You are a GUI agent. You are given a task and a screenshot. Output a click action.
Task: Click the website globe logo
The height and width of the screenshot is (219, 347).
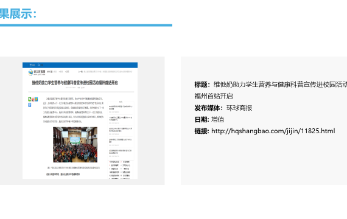[30, 72]
